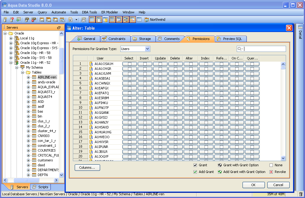Image resolution: width=305 pixels, height=198 pixels.
Task: Select the DEPARTMENTS table in tree
Action: click(48, 170)
